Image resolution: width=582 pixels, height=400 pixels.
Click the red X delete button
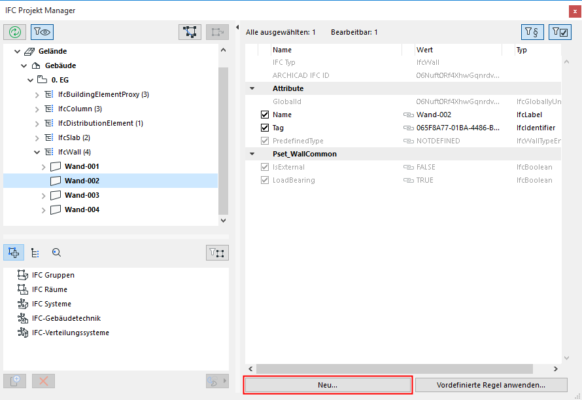(43, 381)
